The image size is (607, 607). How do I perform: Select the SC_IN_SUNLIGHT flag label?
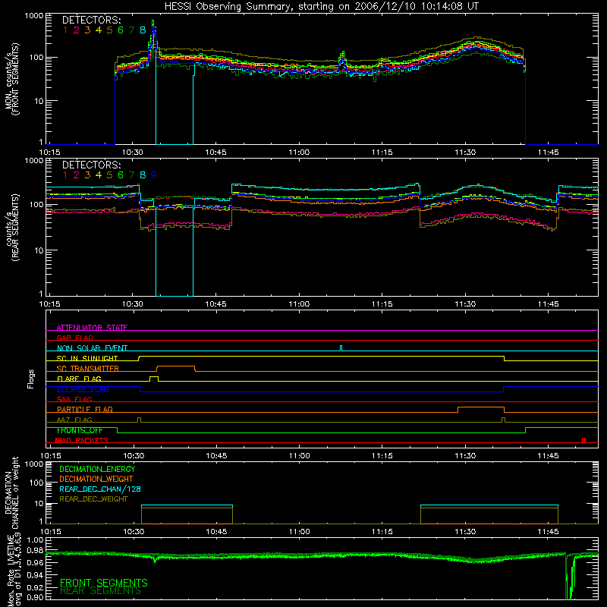87,358
